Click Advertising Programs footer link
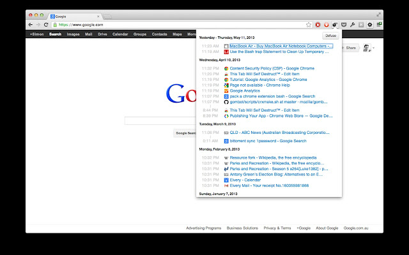Image resolution: width=409 pixels, height=255 pixels. point(203,228)
